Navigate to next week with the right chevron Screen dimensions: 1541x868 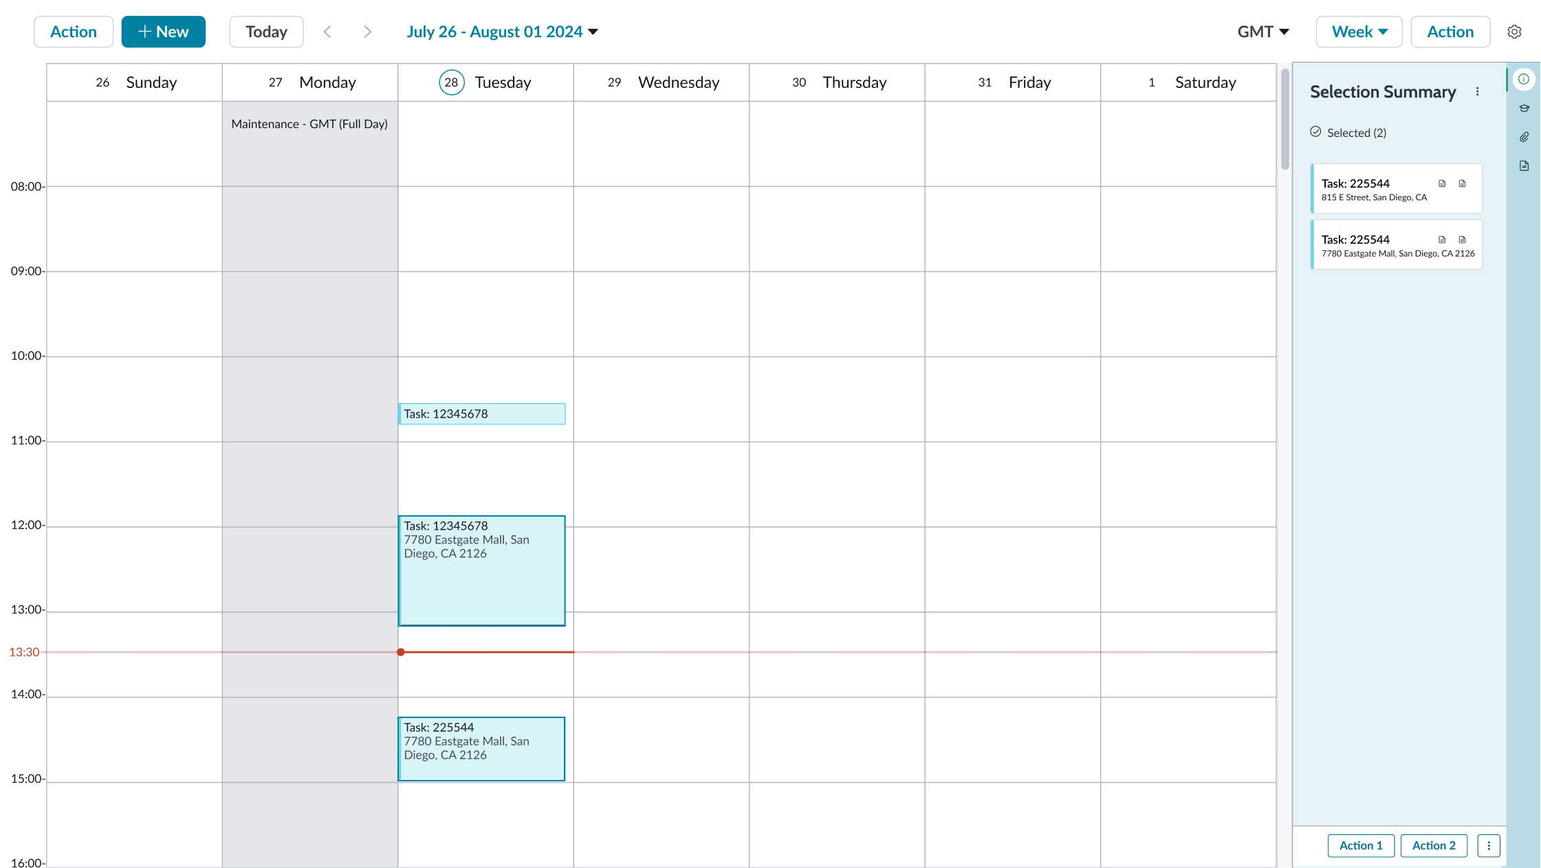coord(367,32)
